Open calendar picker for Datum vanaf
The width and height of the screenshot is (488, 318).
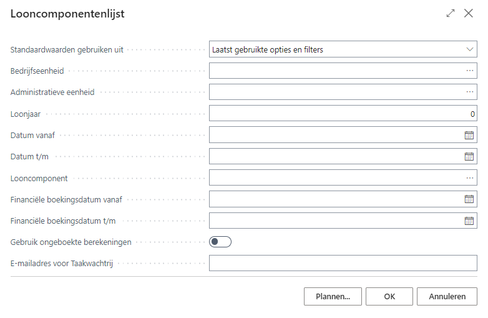click(x=469, y=135)
